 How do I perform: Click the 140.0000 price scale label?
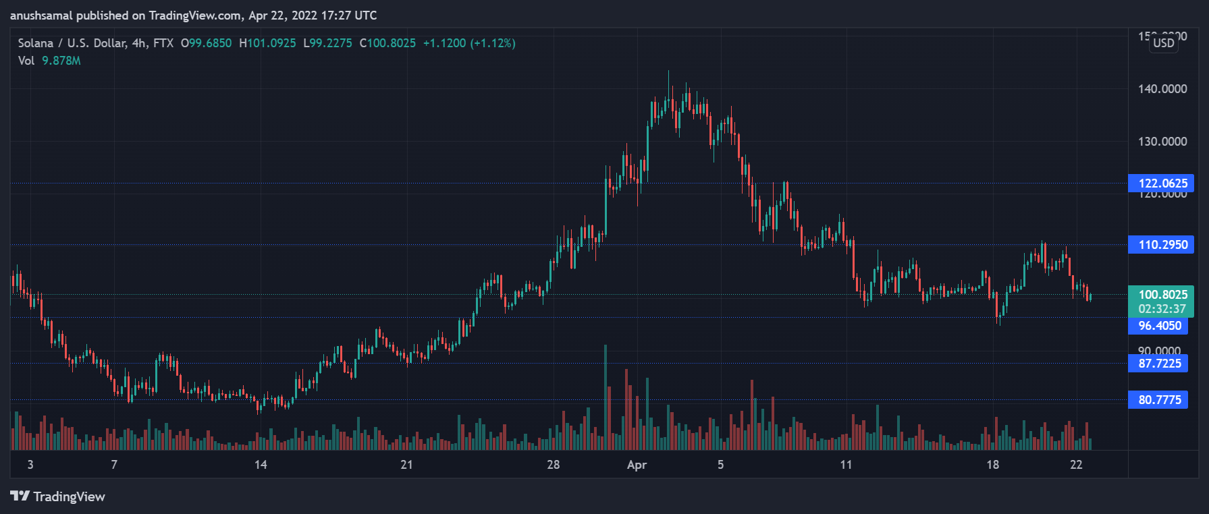(1162, 89)
